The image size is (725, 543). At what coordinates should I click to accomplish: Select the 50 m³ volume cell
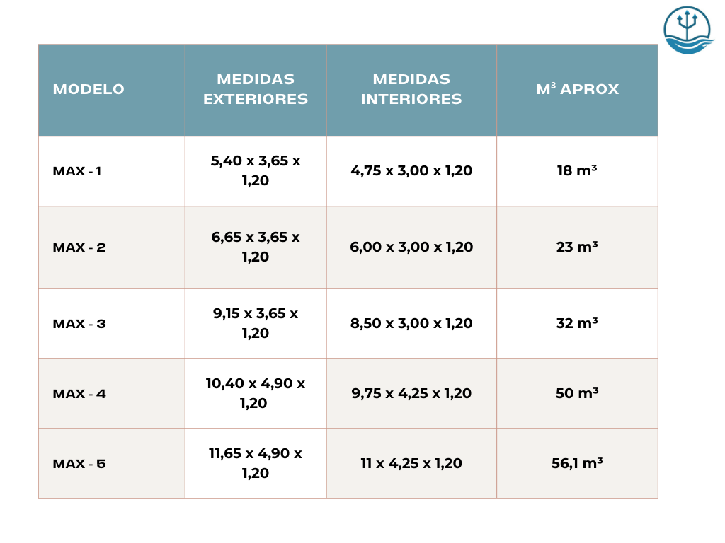pos(577,394)
